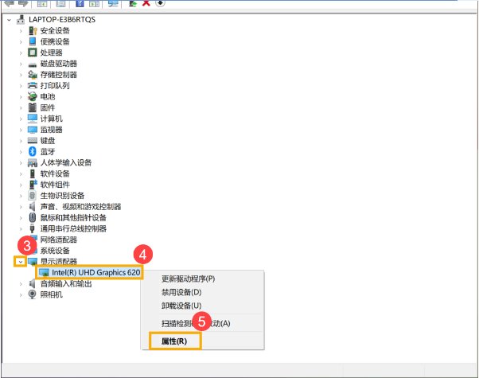479x378 pixels.
Task: Select Intel(R) UHD Graphics 620 entry
Action: pyautogui.click(x=95, y=272)
